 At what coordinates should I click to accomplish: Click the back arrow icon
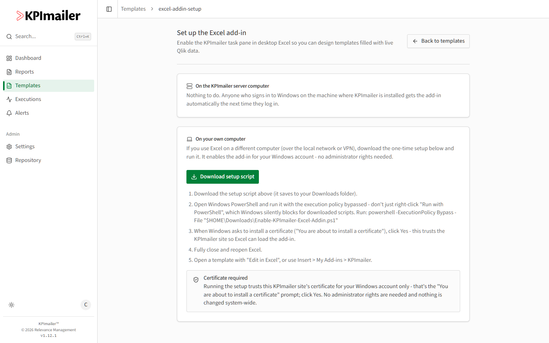coord(415,41)
